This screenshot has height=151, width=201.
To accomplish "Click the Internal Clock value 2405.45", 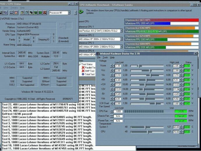I will (x=22, y=52).
